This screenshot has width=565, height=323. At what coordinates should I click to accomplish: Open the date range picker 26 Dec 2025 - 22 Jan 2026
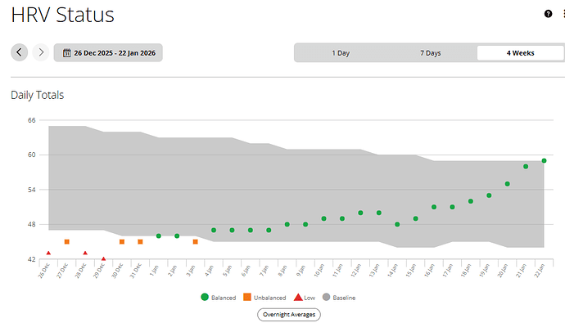[108, 52]
